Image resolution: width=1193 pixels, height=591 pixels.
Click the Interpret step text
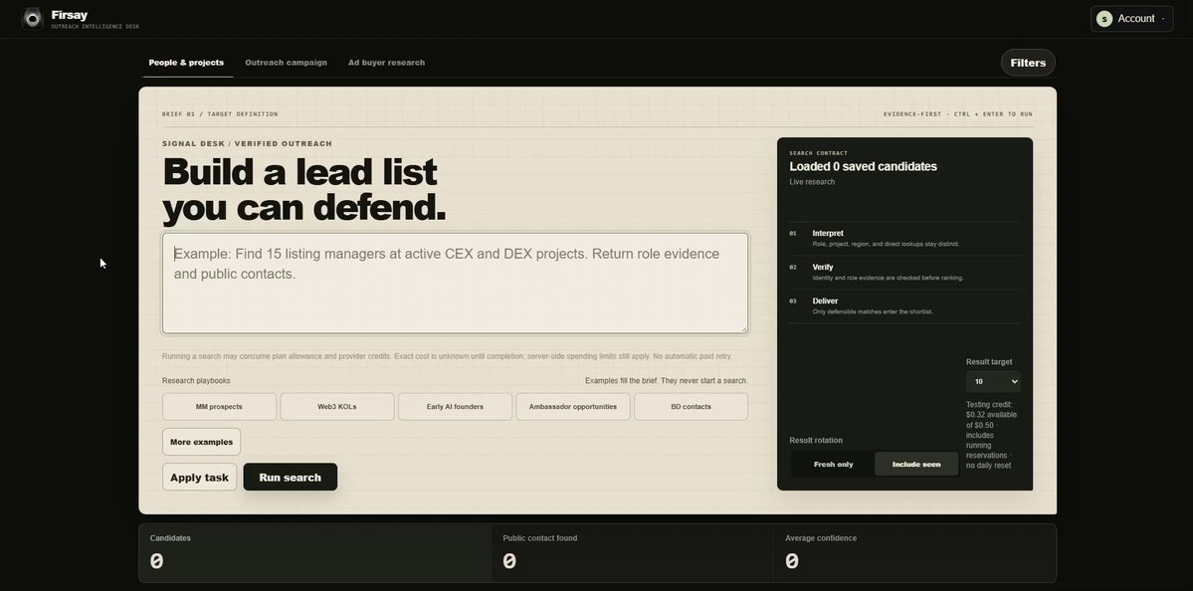(828, 234)
